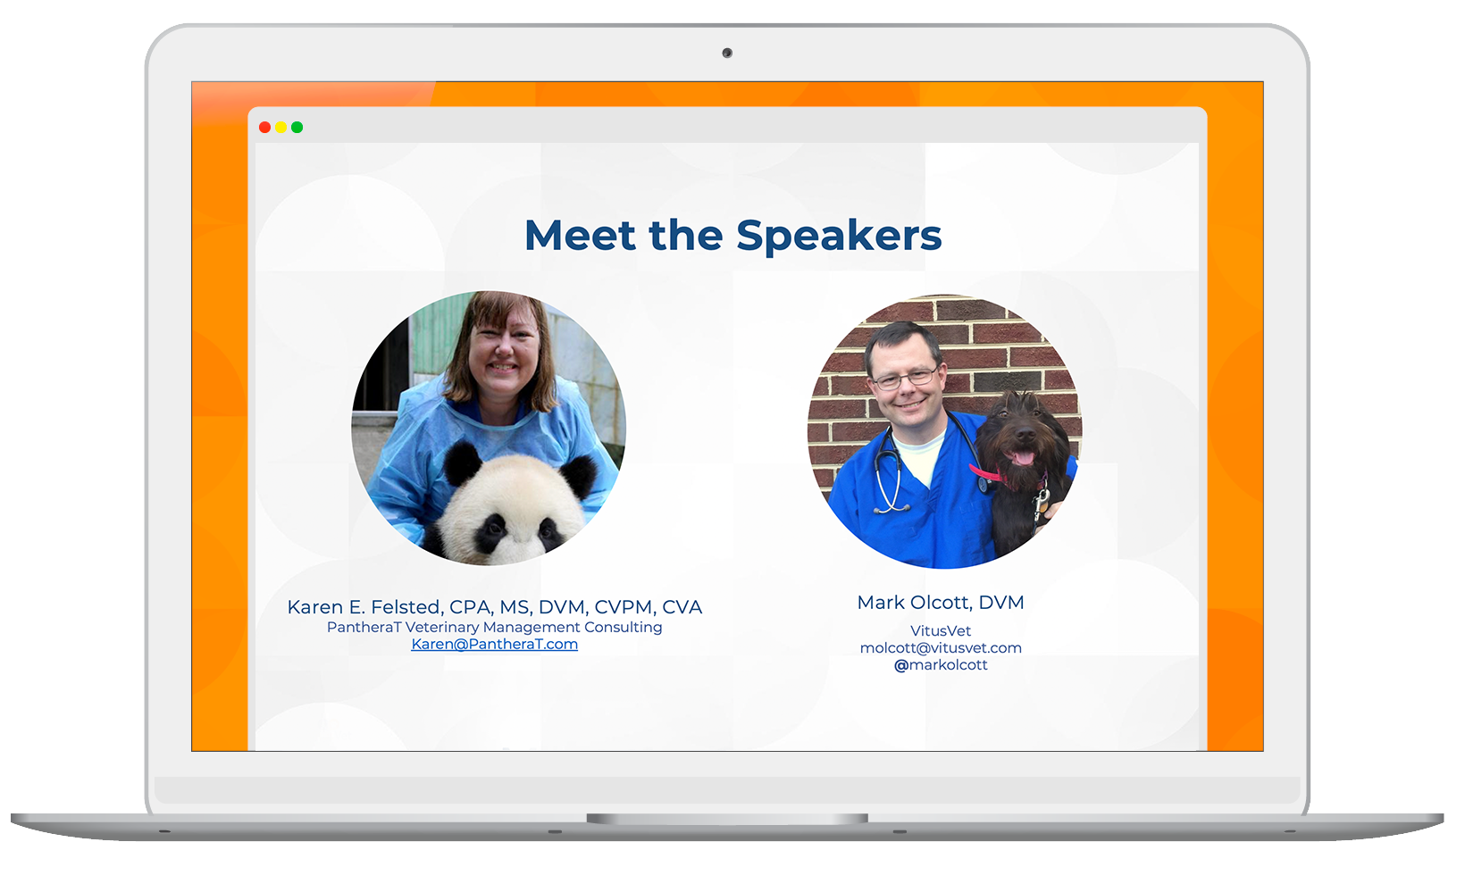Click the yellow traffic light button
This screenshot has height=892, width=1465.
click(x=280, y=127)
